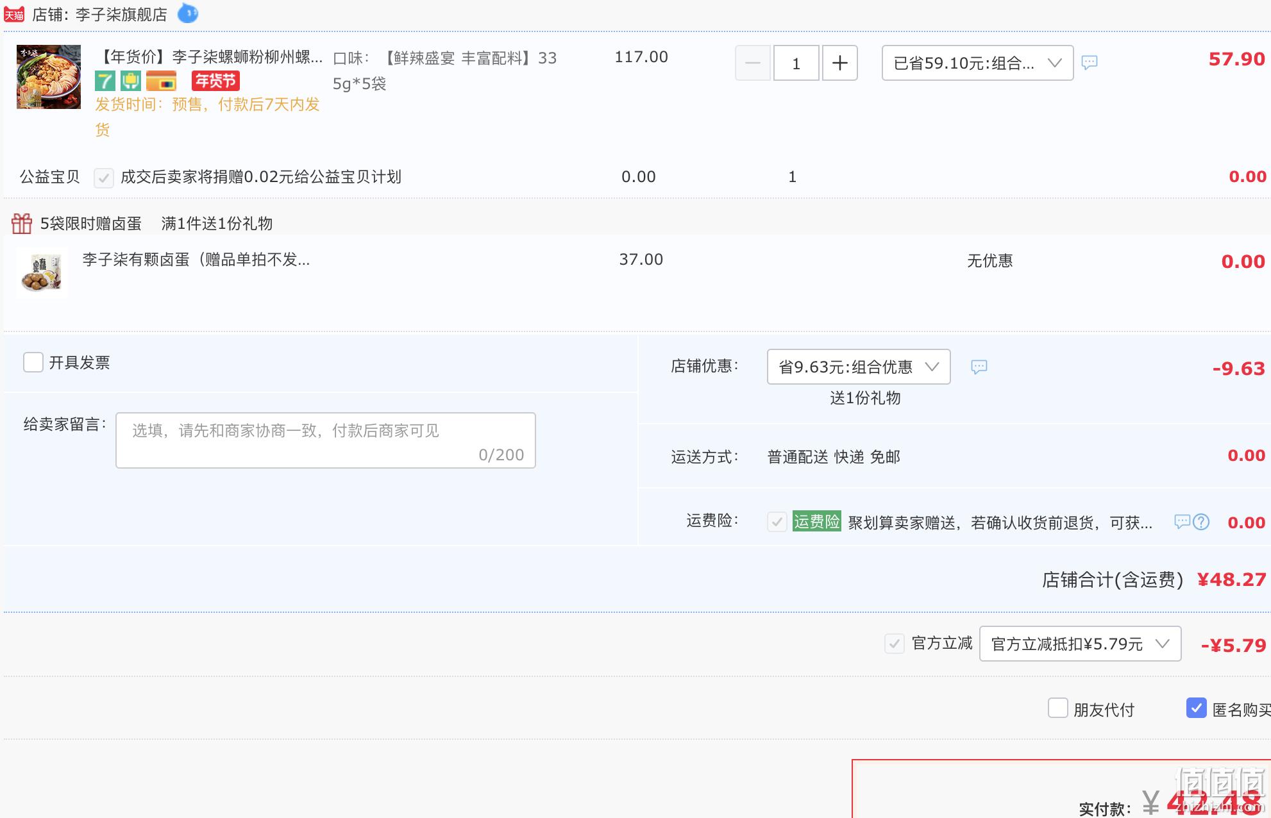Open the 螺蛳粉 product thumbnail
The height and width of the screenshot is (818, 1271).
[49, 77]
